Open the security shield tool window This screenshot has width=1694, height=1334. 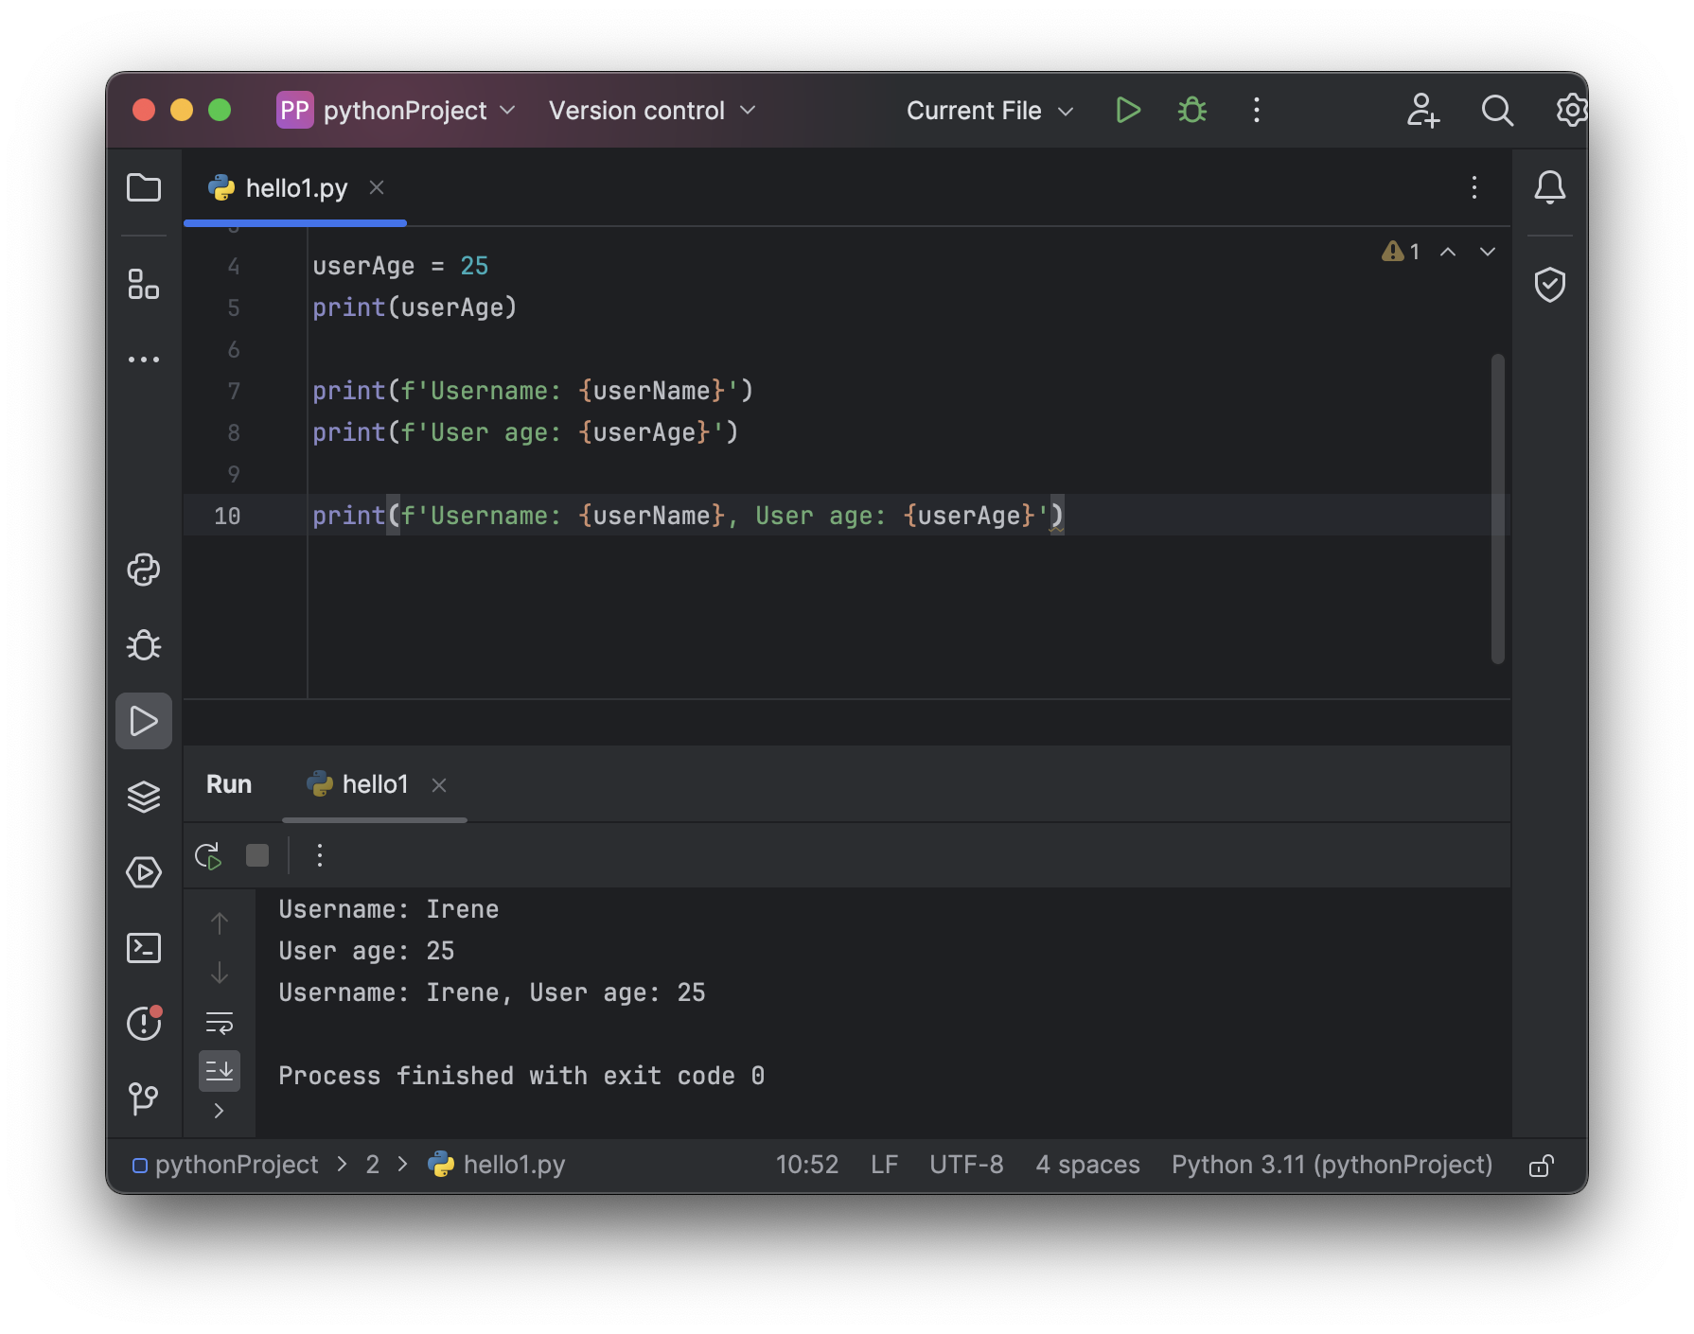1550,284
